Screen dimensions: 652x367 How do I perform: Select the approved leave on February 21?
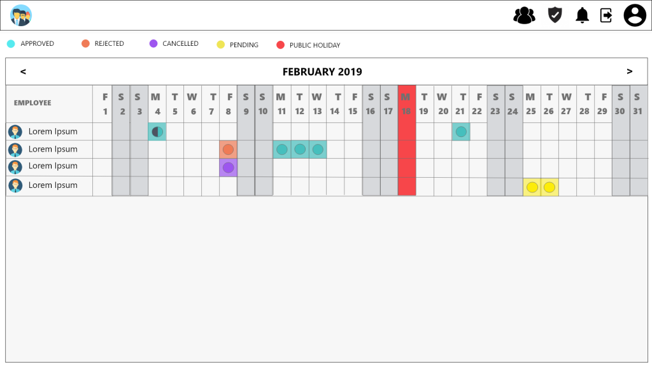point(461,132)
